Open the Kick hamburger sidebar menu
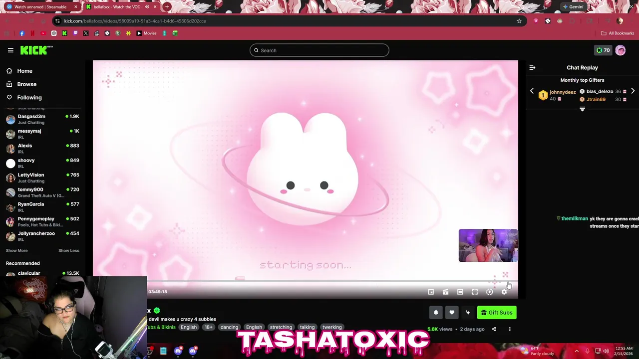Screen dimensions: 639x359 coord(10,50)
